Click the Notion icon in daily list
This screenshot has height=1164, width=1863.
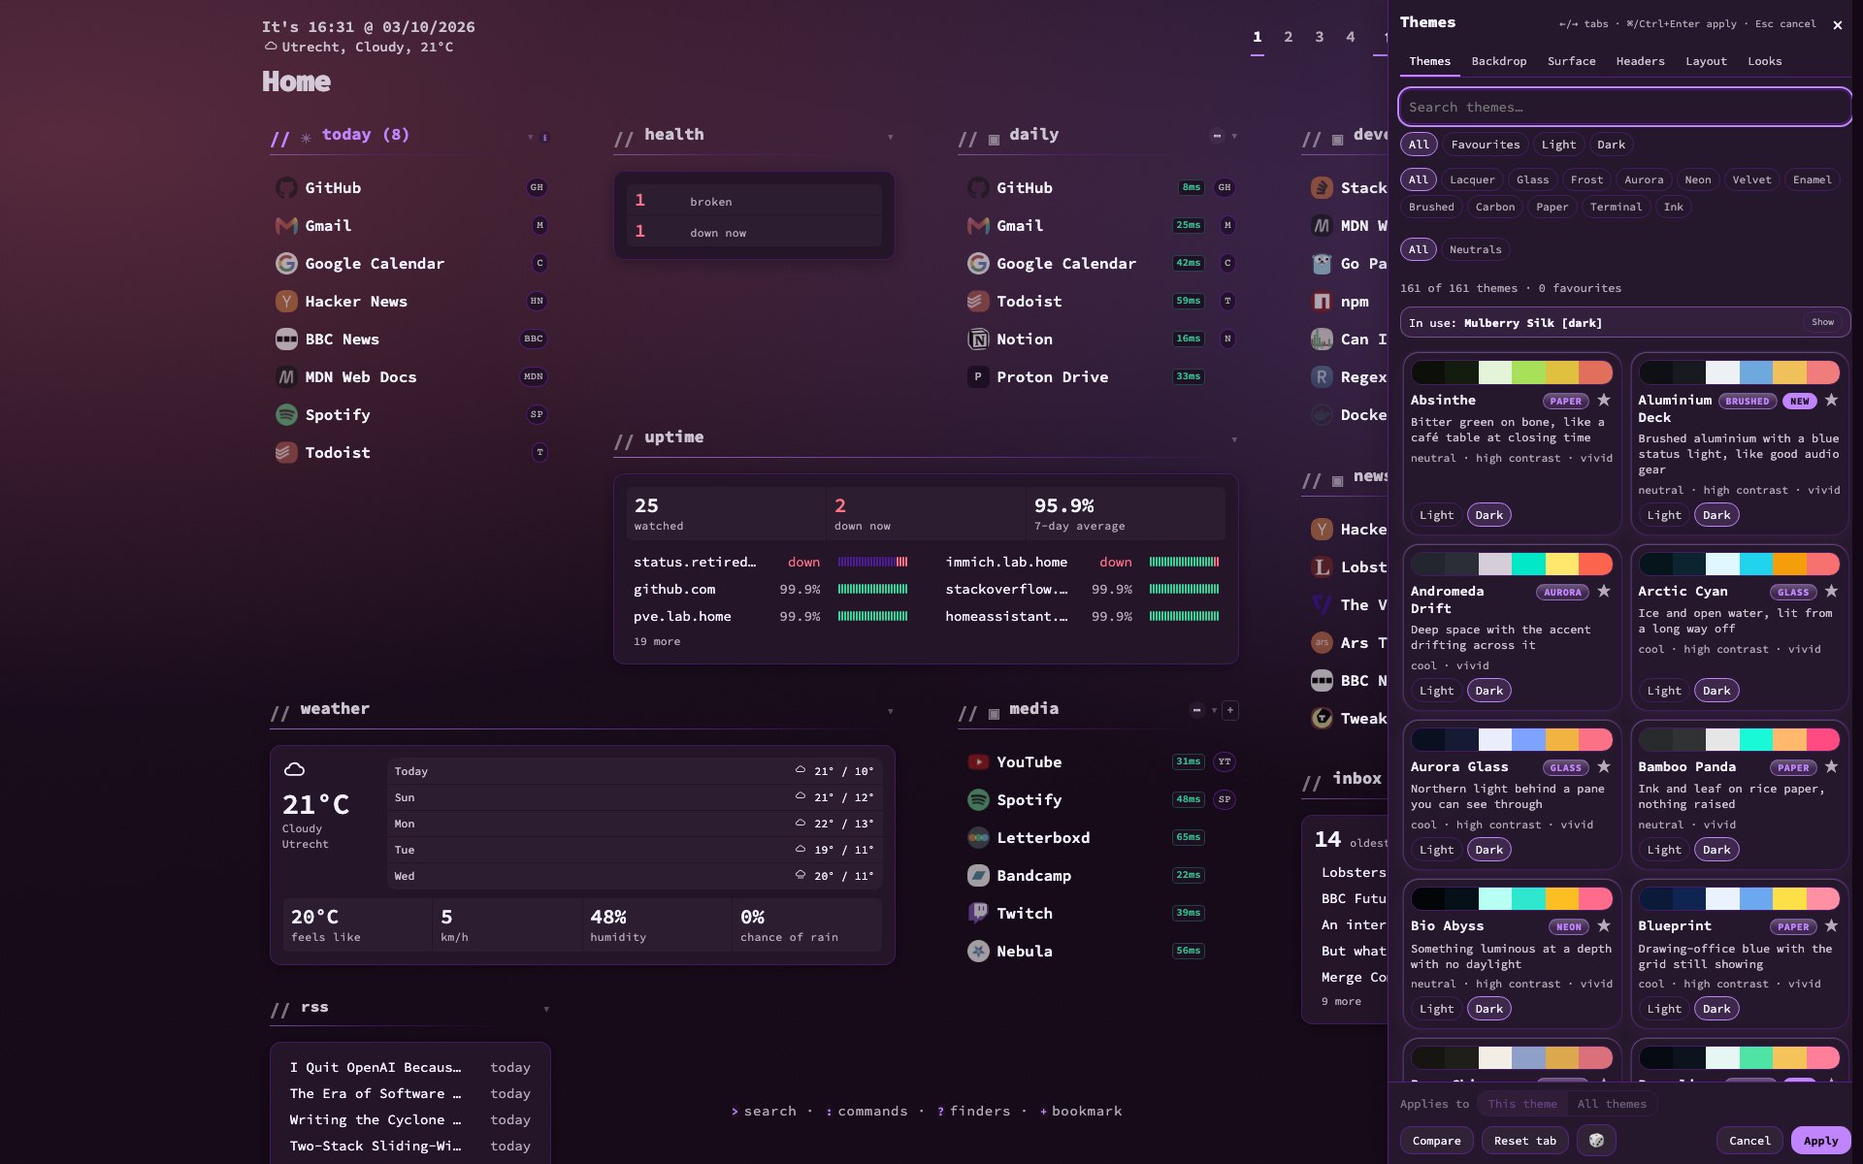(x=978, y=339)
